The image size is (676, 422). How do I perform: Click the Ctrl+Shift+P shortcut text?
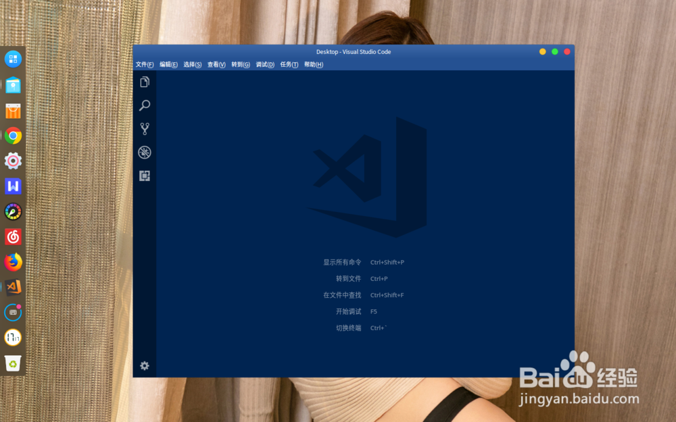coord(387,262)
